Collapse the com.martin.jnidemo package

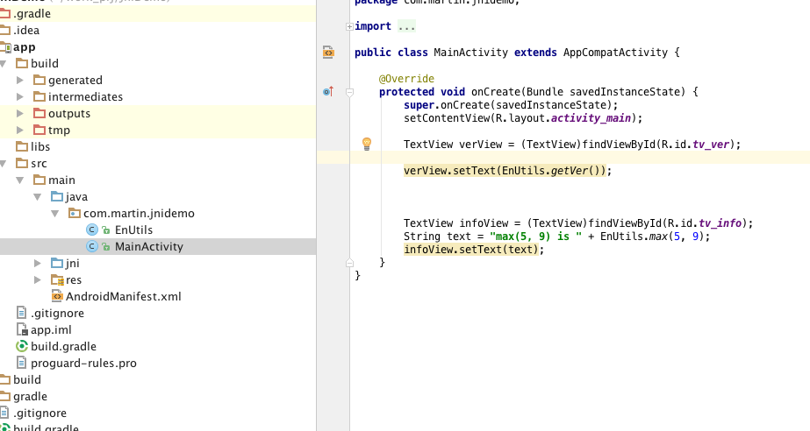pyautogui.click(x=55, y=213)
